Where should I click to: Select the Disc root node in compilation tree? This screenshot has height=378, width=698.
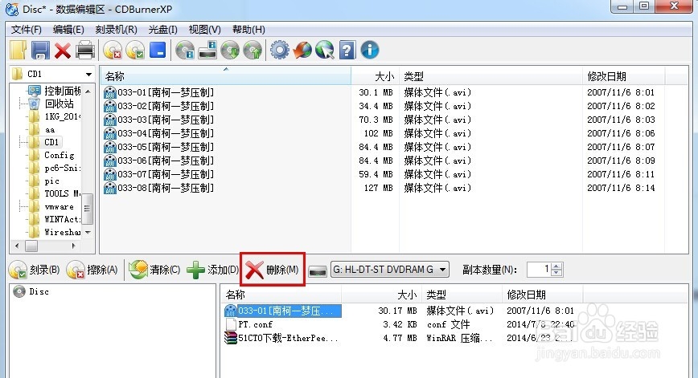tap(39, 292)
